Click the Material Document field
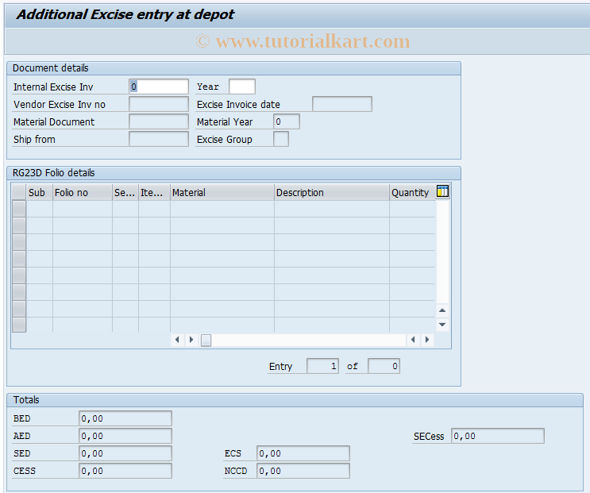Viewport: 590px width, 493px height. pyautogui.click(x=158, y=121)
